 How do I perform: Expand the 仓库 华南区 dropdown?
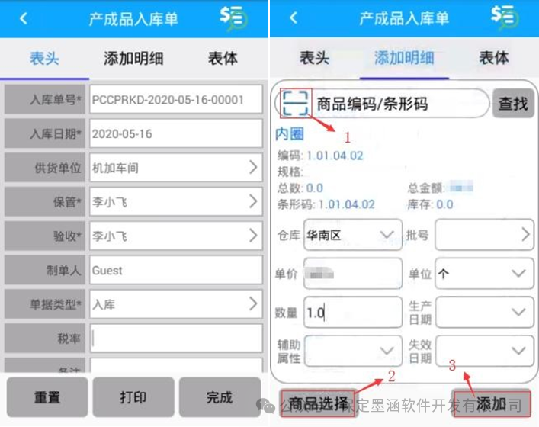coord(353,235)
